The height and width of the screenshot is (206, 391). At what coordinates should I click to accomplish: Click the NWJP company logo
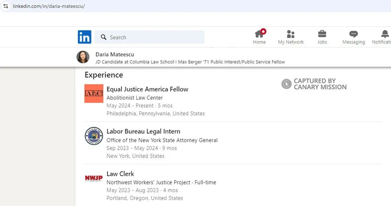[94, 178]
